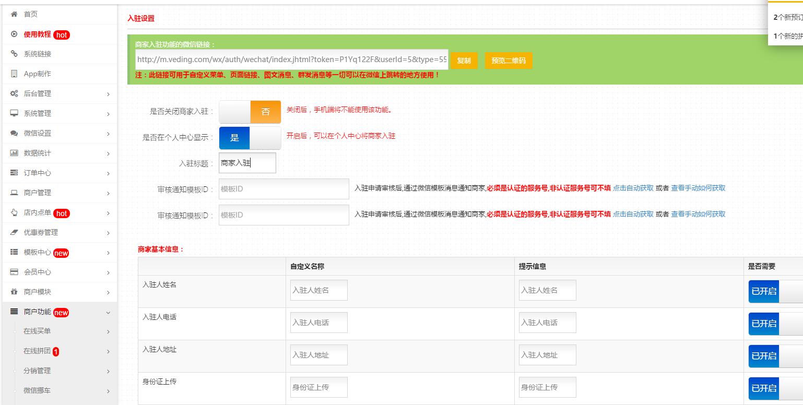Click the chart icon beside 数据统计
Viewport: 803px width, 405px height.
tap(14, 153)
